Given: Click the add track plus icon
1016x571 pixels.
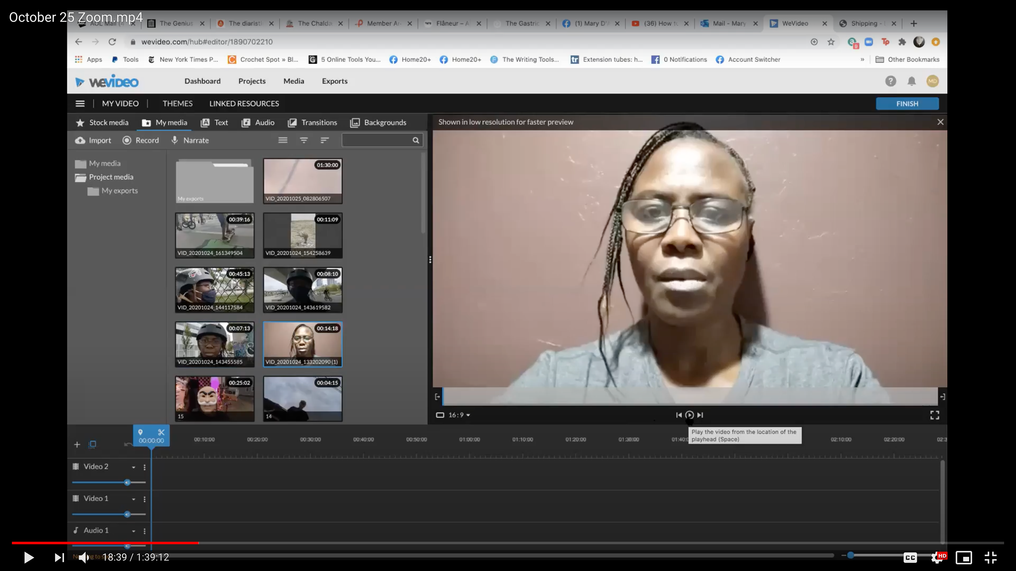Looking at the screenshot, I should tap(77, 444).
